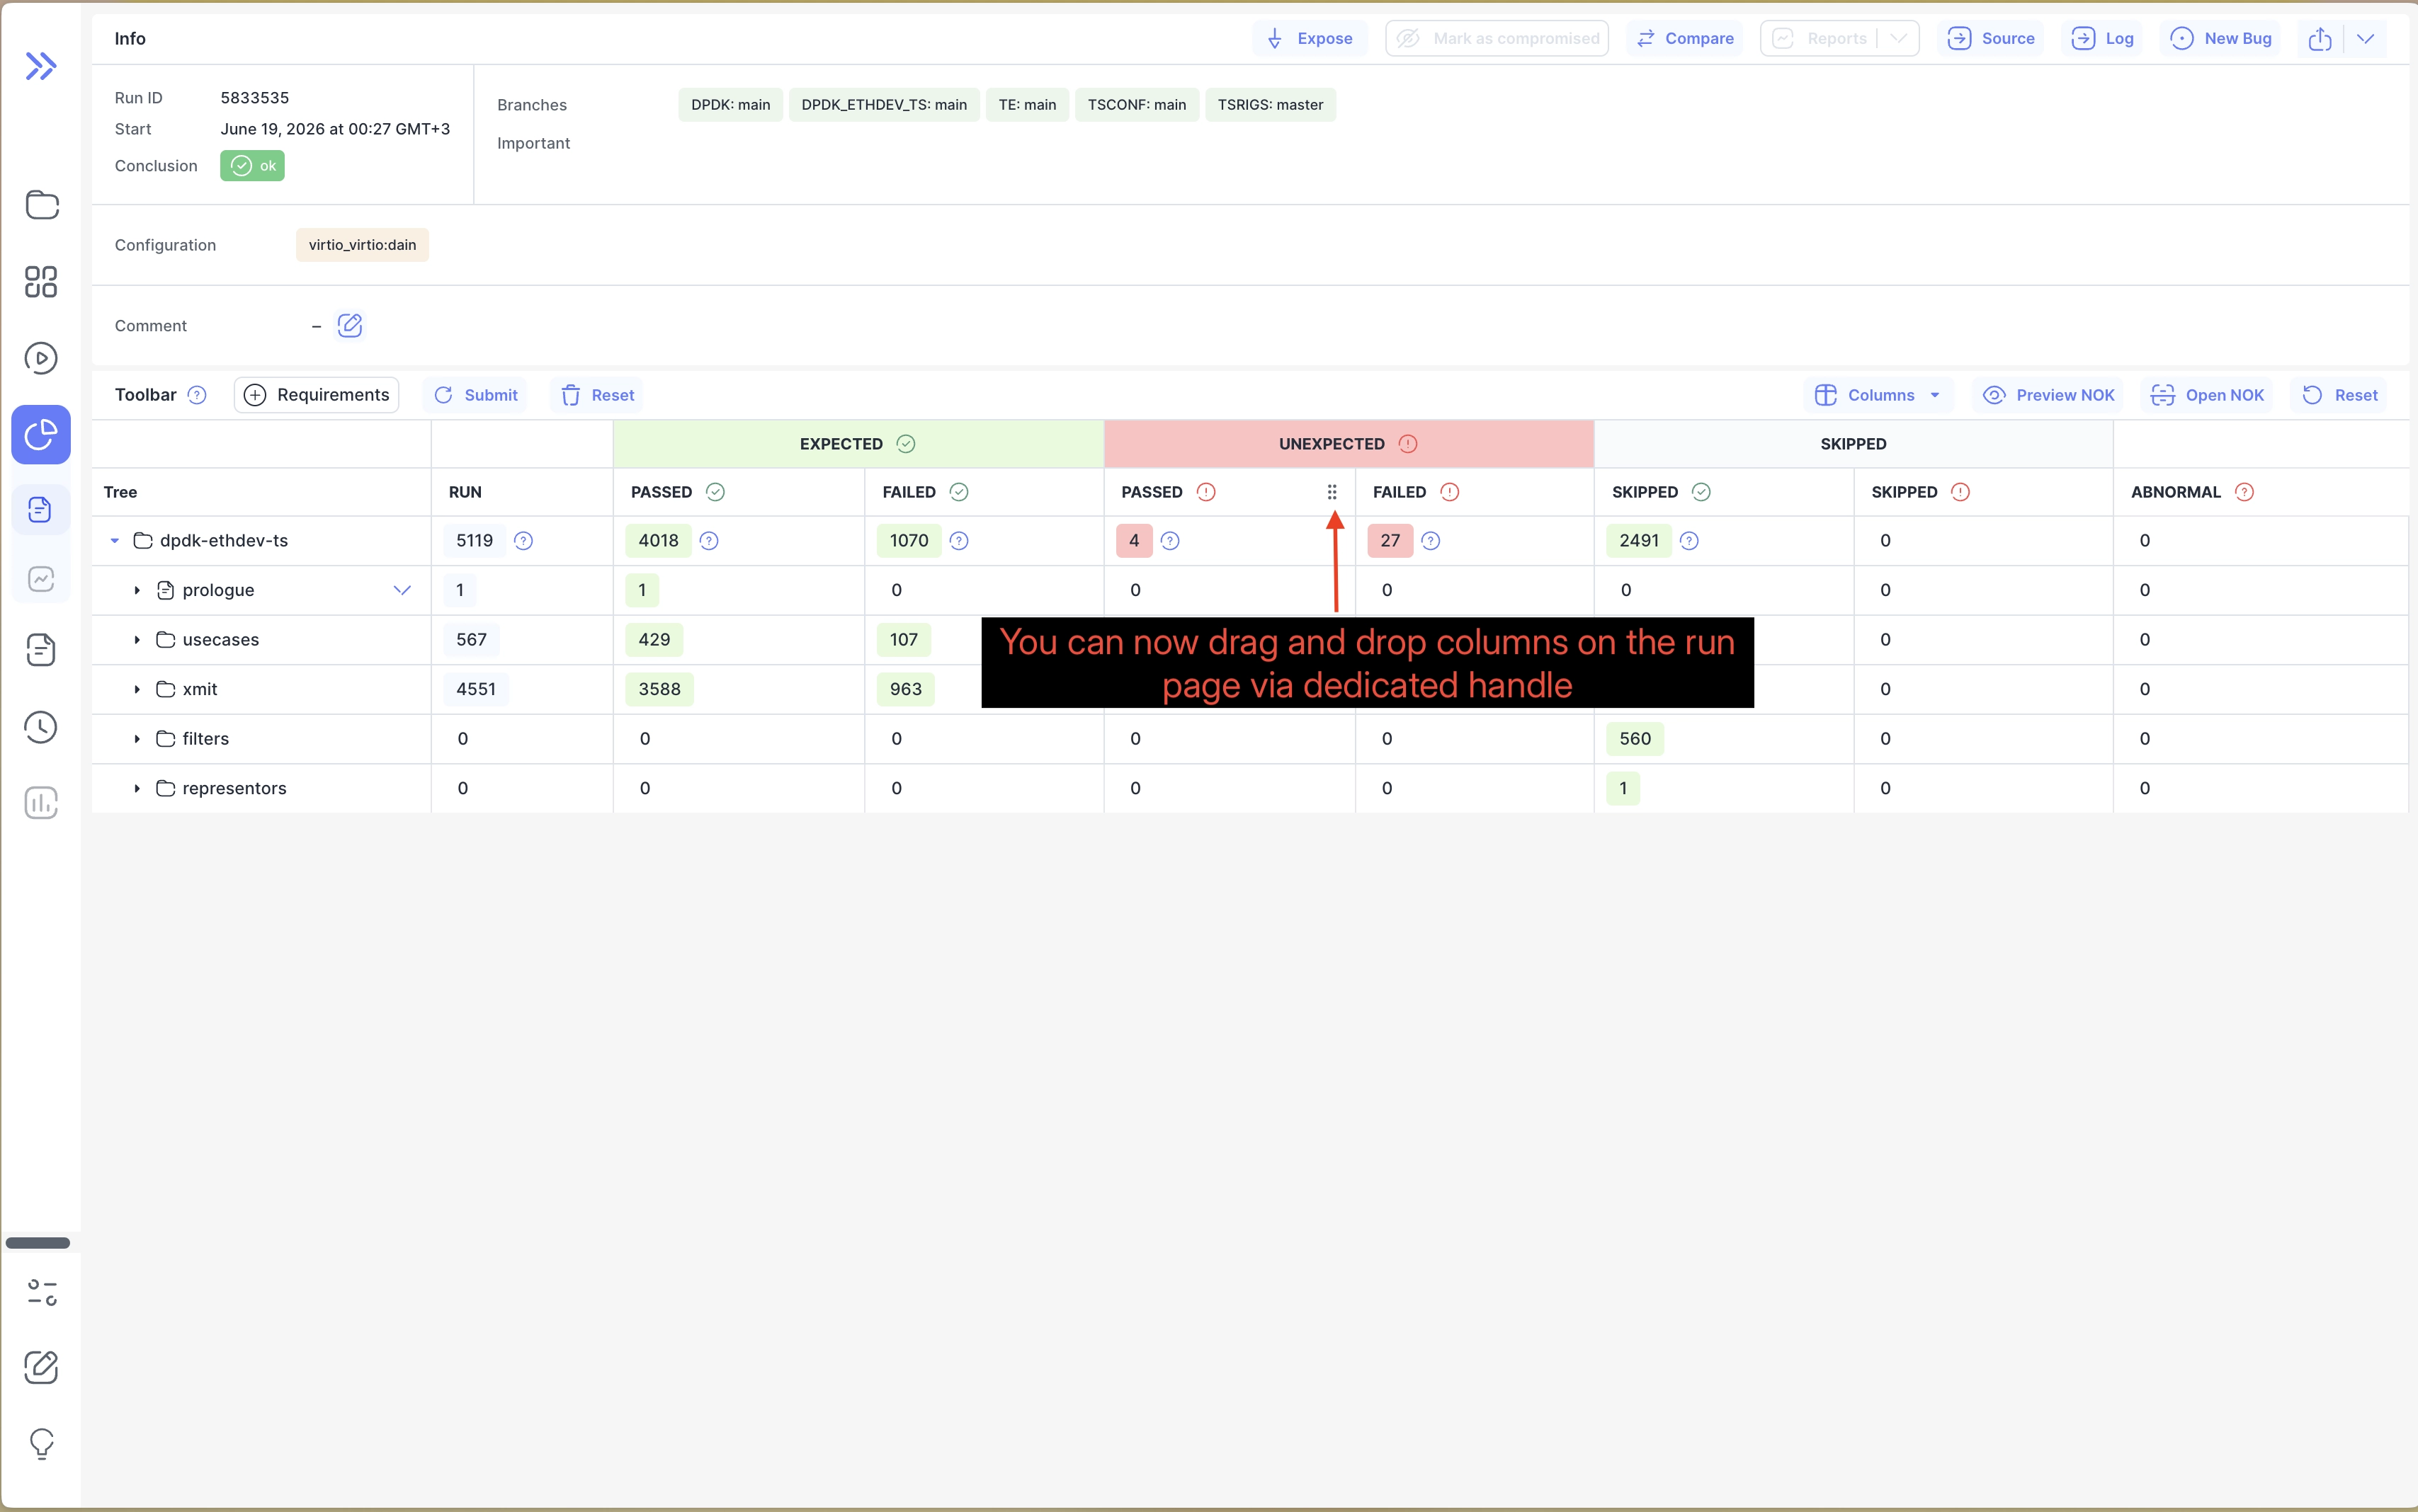Image resolution: width=2418 pixels, height=1512 pixels.
Task: Open the sliders settings icon in sidebar
Action: [41, 1292]
